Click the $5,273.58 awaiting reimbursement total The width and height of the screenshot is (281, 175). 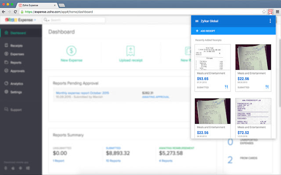(x=171, y=153)
